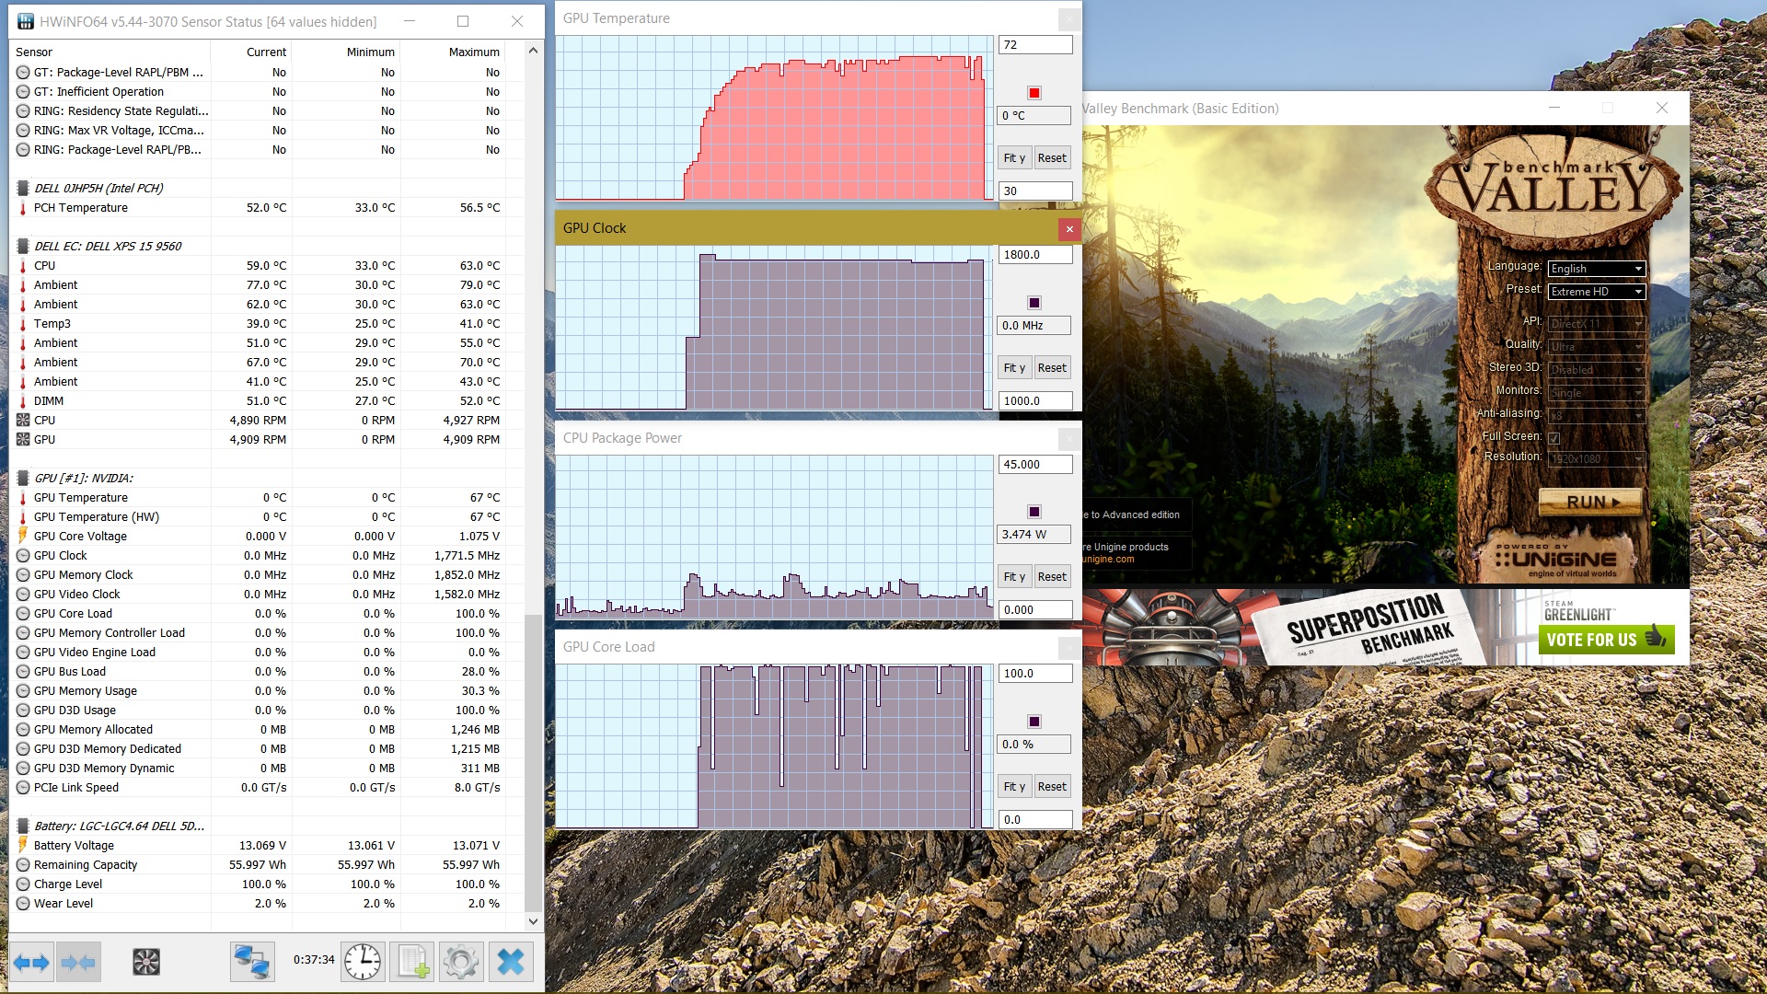The height and width of the screenshot is (994, 1767).
Task: Open the Anti-aliasing dropdown
Action: (x=1597, y=416)
